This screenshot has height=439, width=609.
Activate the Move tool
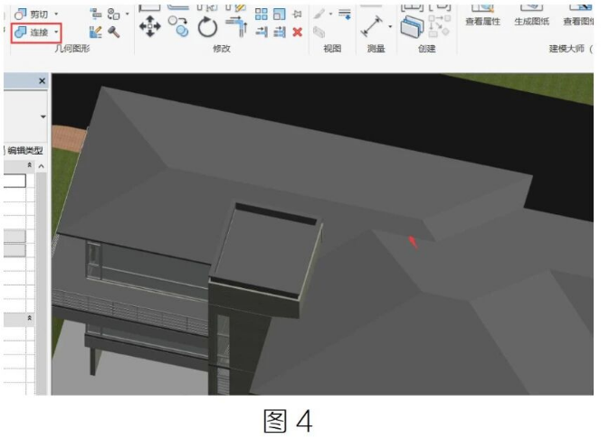click(150, 26)
